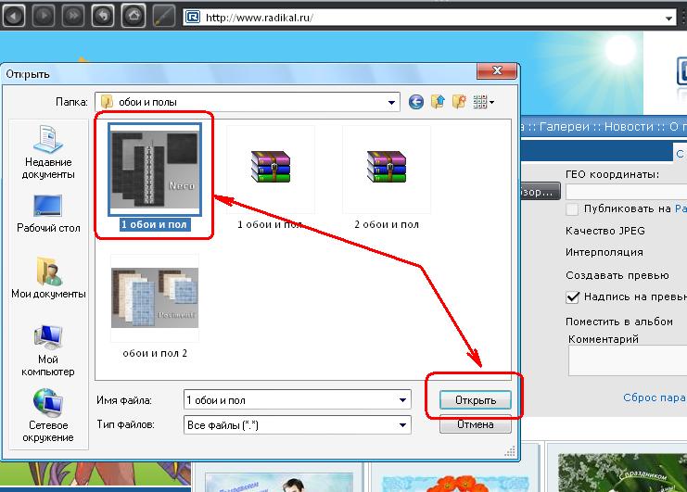Toggle the Надпись на превью checkbox
Viewport: 687px width, 492px height.
coord(573,297)
